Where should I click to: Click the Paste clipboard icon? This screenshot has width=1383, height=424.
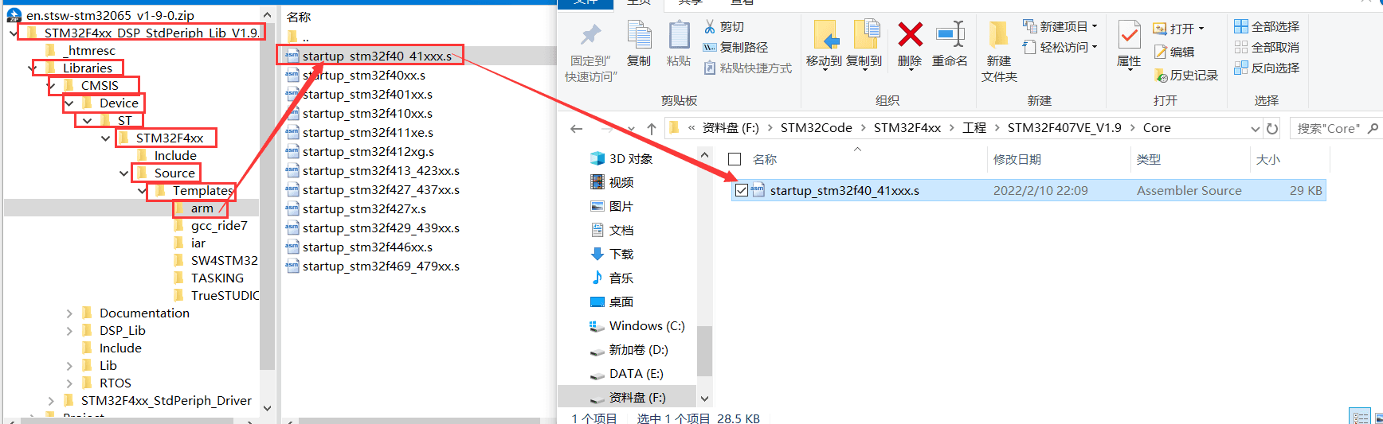[679, 36]
